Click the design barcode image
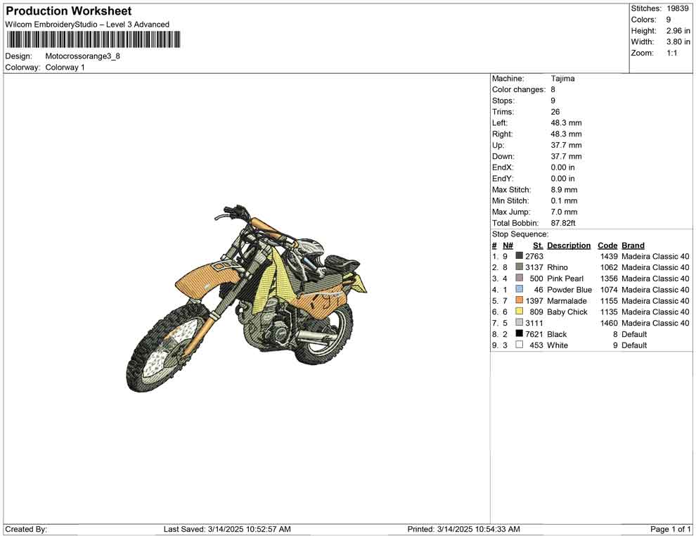This screenshot has height=536, width=696. coord(94,40)
